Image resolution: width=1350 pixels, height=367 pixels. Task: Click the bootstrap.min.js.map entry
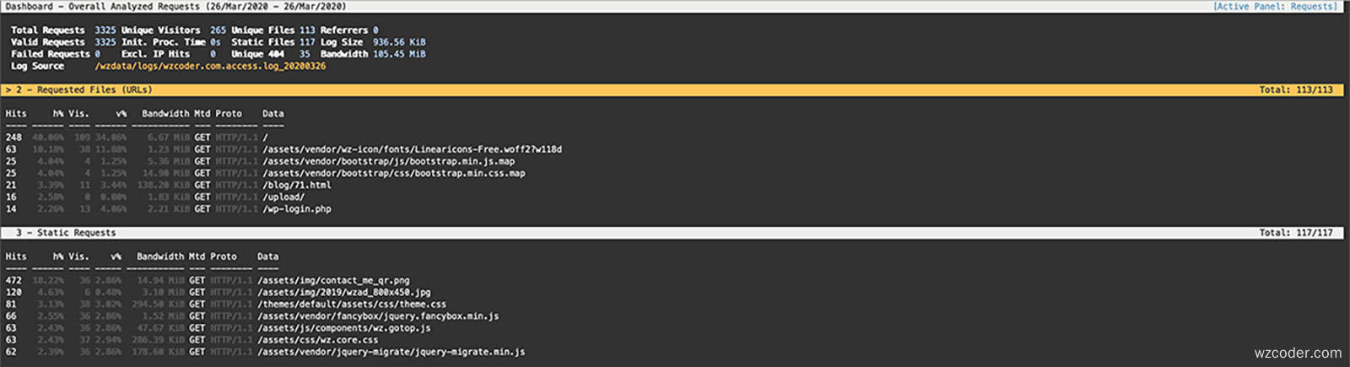[x=388, y=161]
